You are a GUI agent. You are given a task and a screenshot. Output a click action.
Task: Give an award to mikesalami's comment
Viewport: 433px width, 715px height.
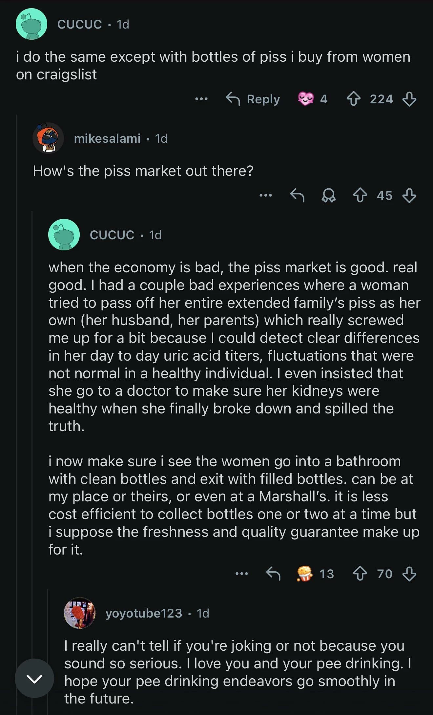(328, 196)
